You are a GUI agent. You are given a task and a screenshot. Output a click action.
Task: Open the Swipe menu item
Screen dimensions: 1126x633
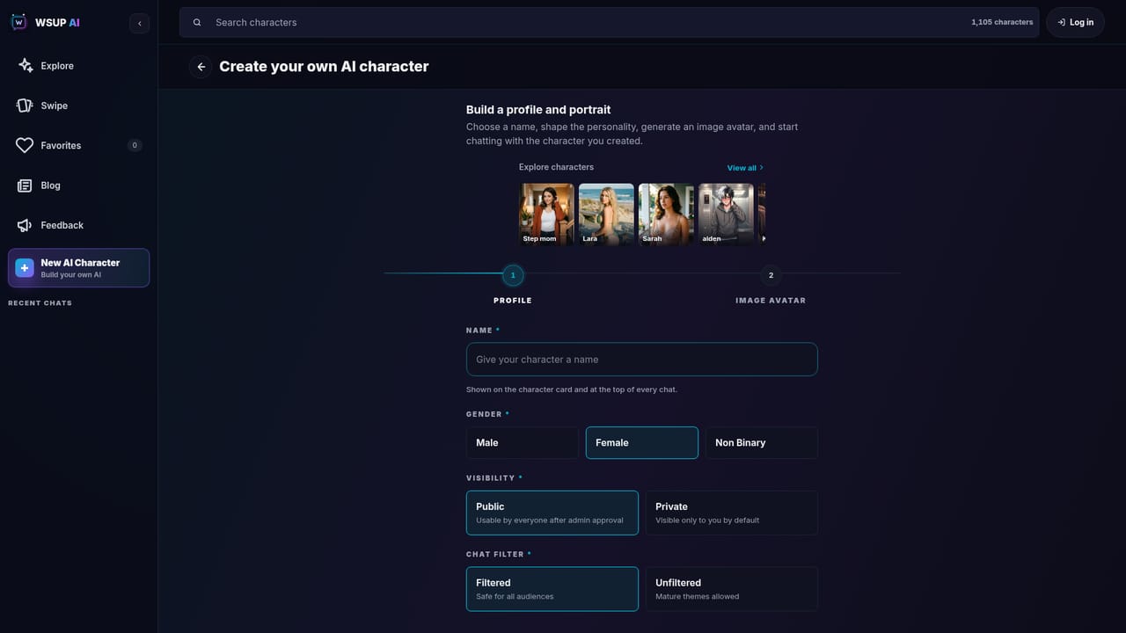(79, 105)
